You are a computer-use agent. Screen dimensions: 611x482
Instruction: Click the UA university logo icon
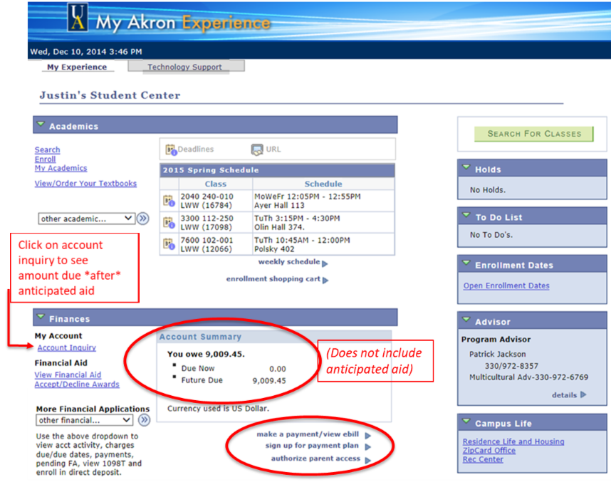click(x=78, y=17)
